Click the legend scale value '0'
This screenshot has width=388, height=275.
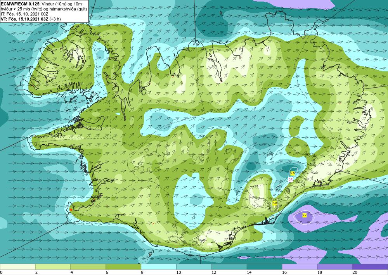1,272
